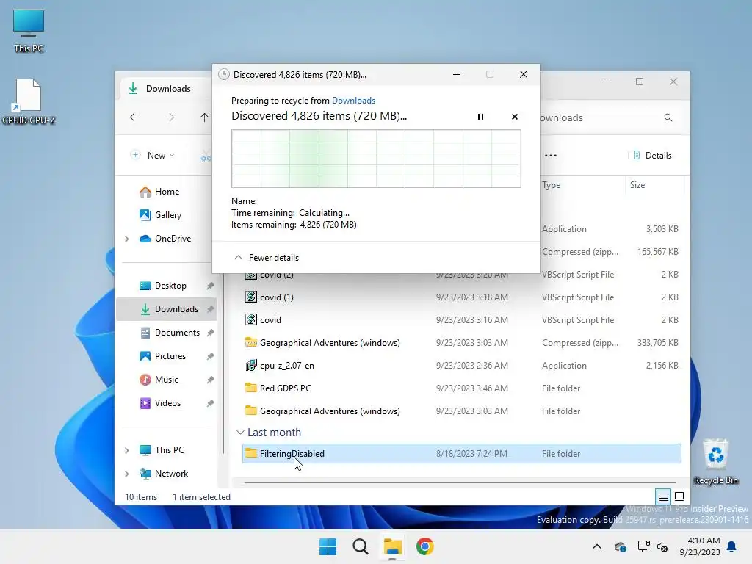Switch to large thumbnails view
The image size is (752, 564).
[x=679, y=497]
